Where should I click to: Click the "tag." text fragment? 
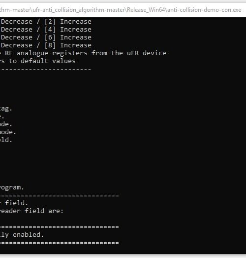[x=6, y=109]
